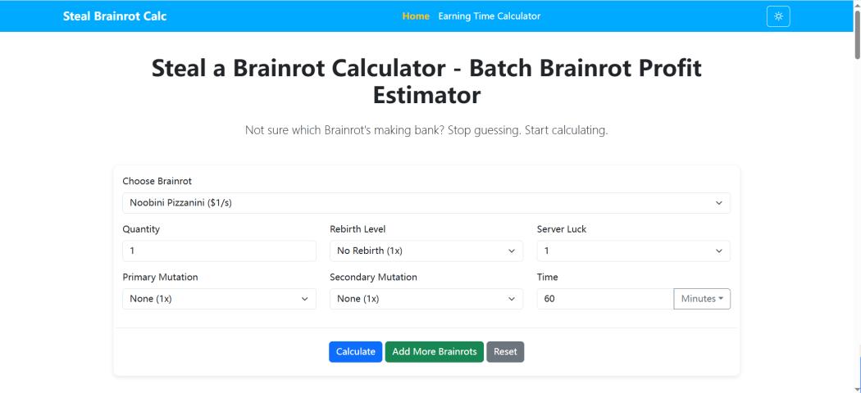Open the Choose Brainrot dropdown
The image size is (861, 393).
click(426, 202)
